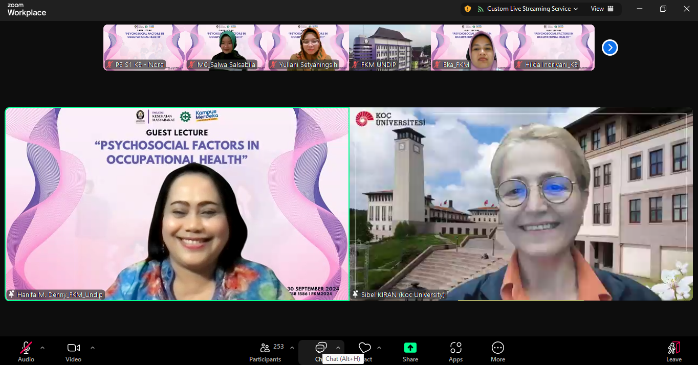
Task: Start screen sharing with green Share icon
Action: click(410, 348)
